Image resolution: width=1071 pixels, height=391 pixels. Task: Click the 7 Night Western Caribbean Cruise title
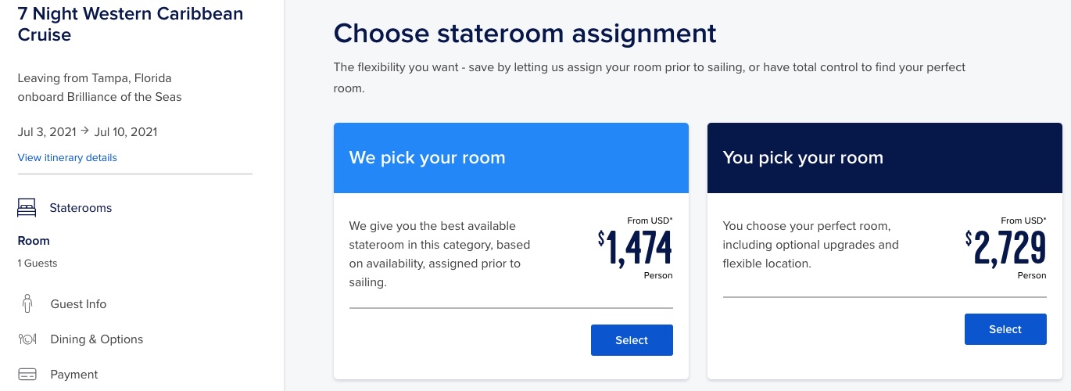131,24
